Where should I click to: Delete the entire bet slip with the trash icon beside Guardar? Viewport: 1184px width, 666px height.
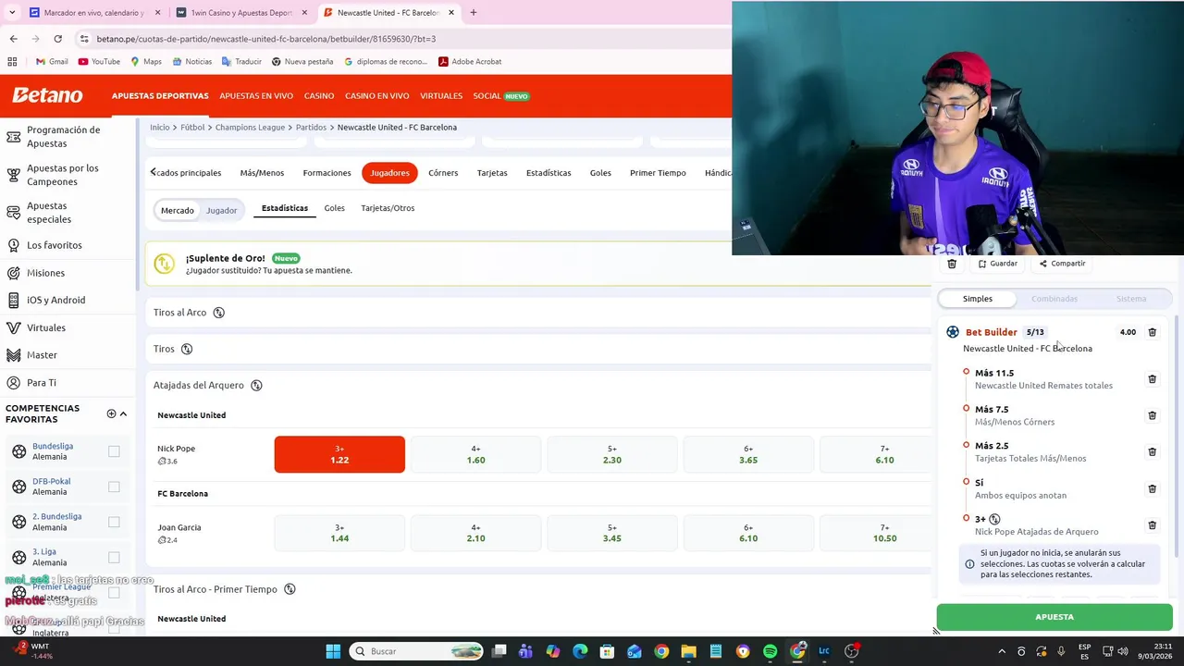pos(952,264)
